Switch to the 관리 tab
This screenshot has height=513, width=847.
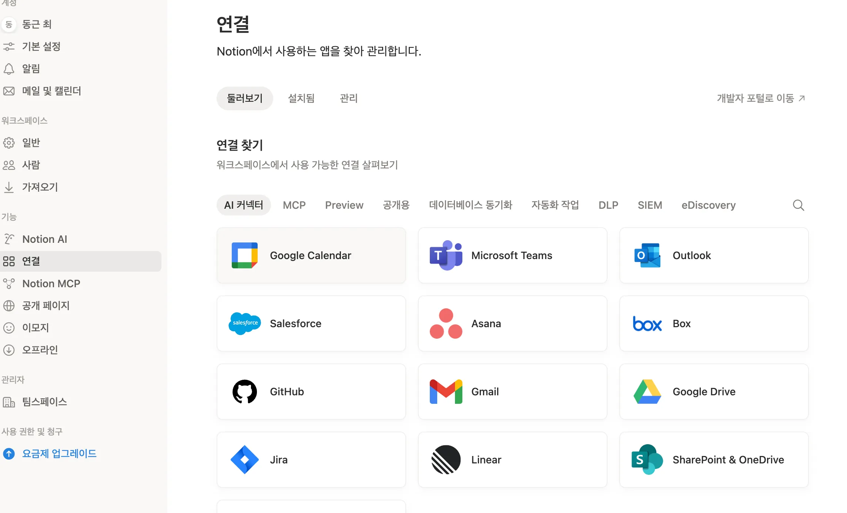point(349,98)
